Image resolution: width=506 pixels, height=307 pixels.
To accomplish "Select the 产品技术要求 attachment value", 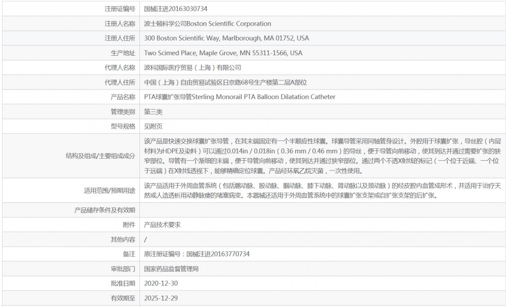I will pyautogui.click(x=162, y=225).
